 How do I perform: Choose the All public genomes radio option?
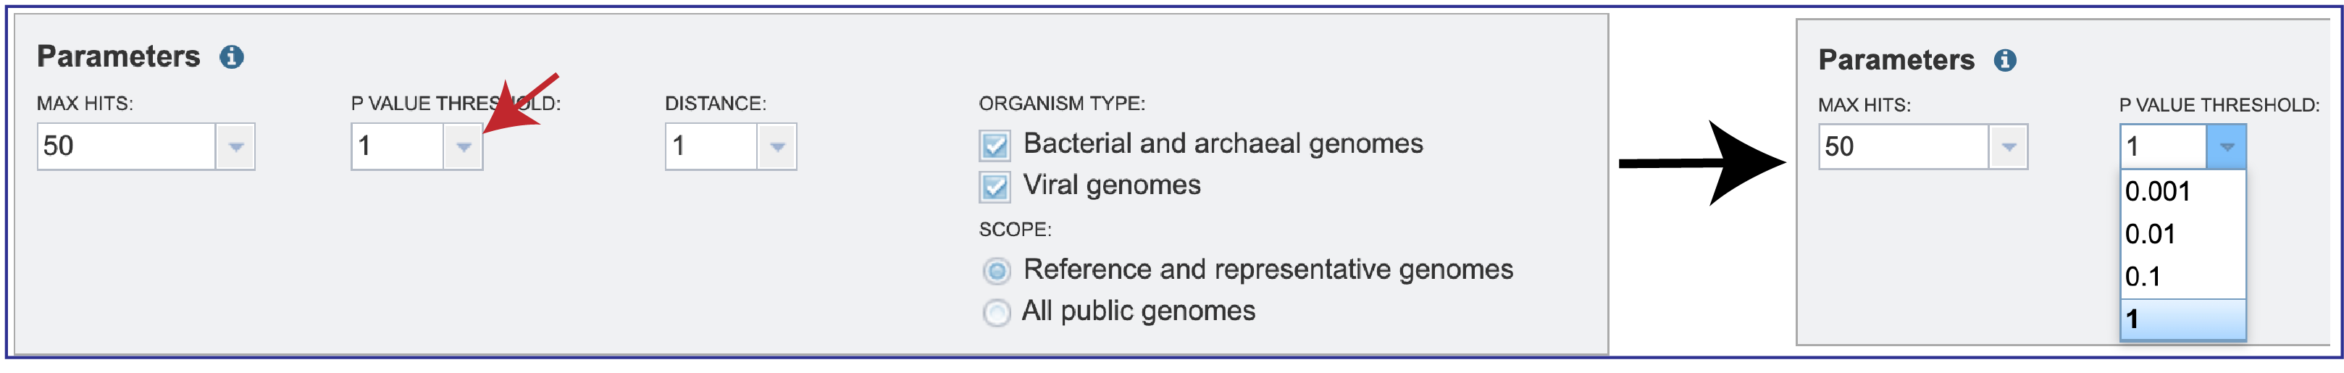tap(997, 313)
